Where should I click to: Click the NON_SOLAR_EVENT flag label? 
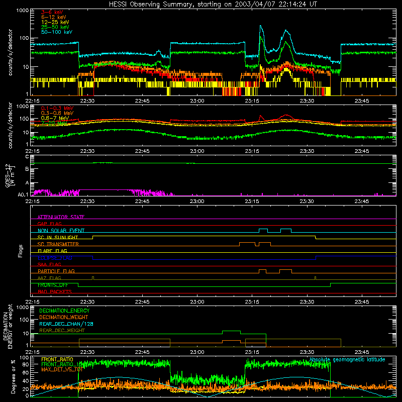pos(61,231)
